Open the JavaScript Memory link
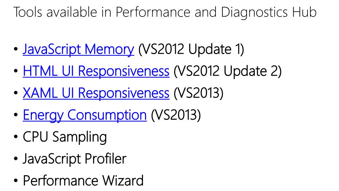 78,49
